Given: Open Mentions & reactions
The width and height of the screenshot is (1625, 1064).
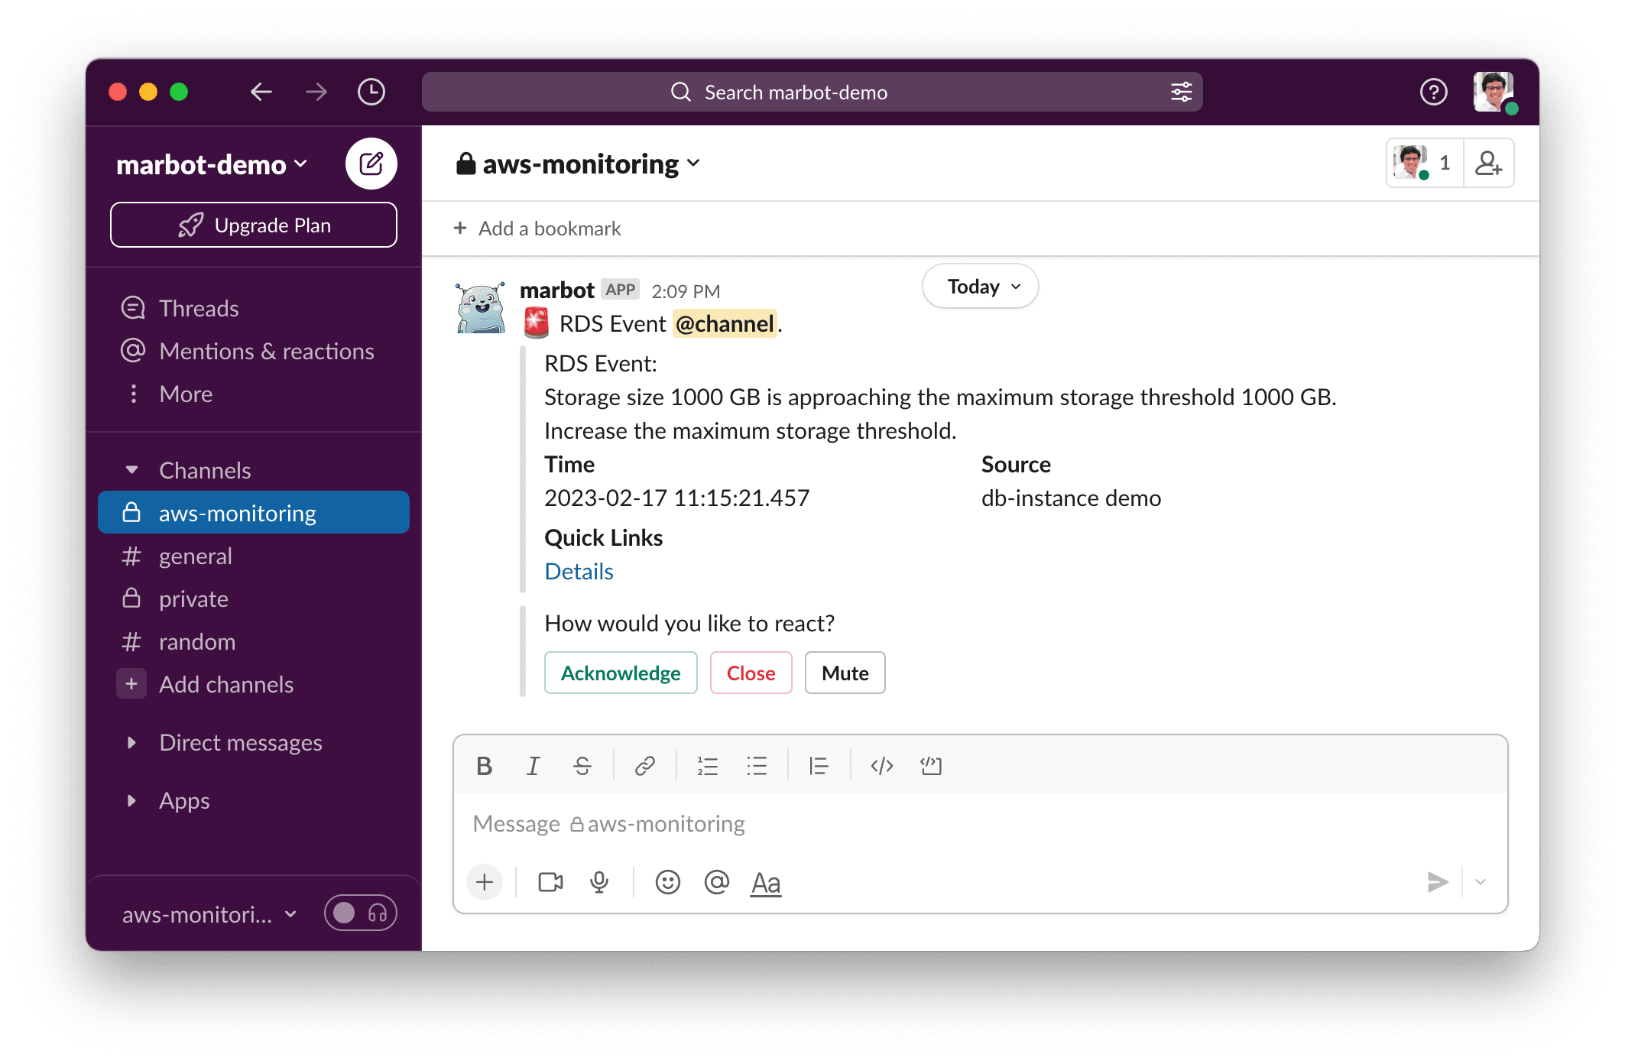Looking at the screenshot, I should [254, 351].
